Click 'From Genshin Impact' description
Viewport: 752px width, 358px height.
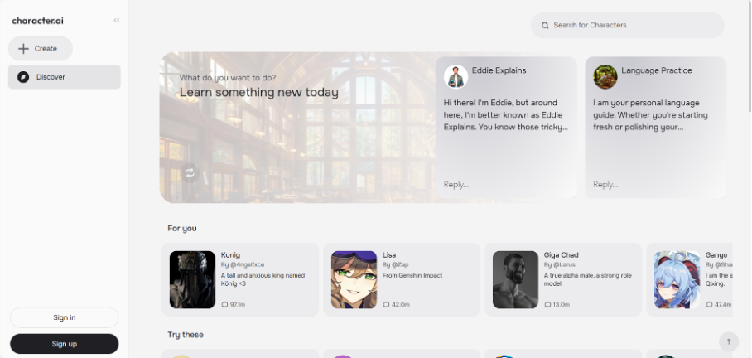(412, 276)
